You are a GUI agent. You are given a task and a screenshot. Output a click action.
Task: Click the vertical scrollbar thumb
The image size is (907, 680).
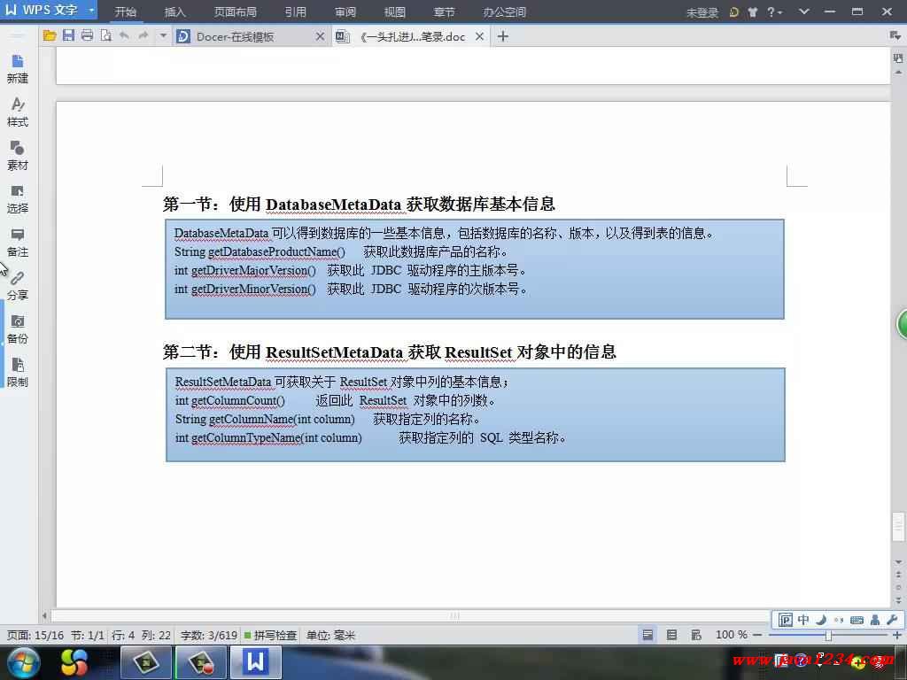pos(898,527)
